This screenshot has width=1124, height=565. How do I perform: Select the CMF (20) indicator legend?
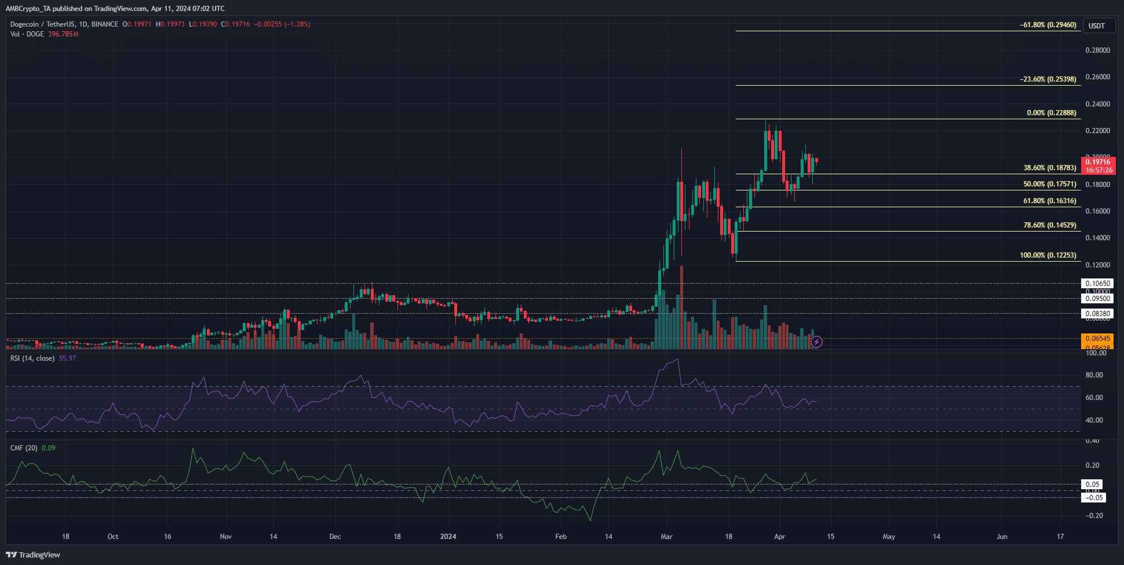[24, 448]
